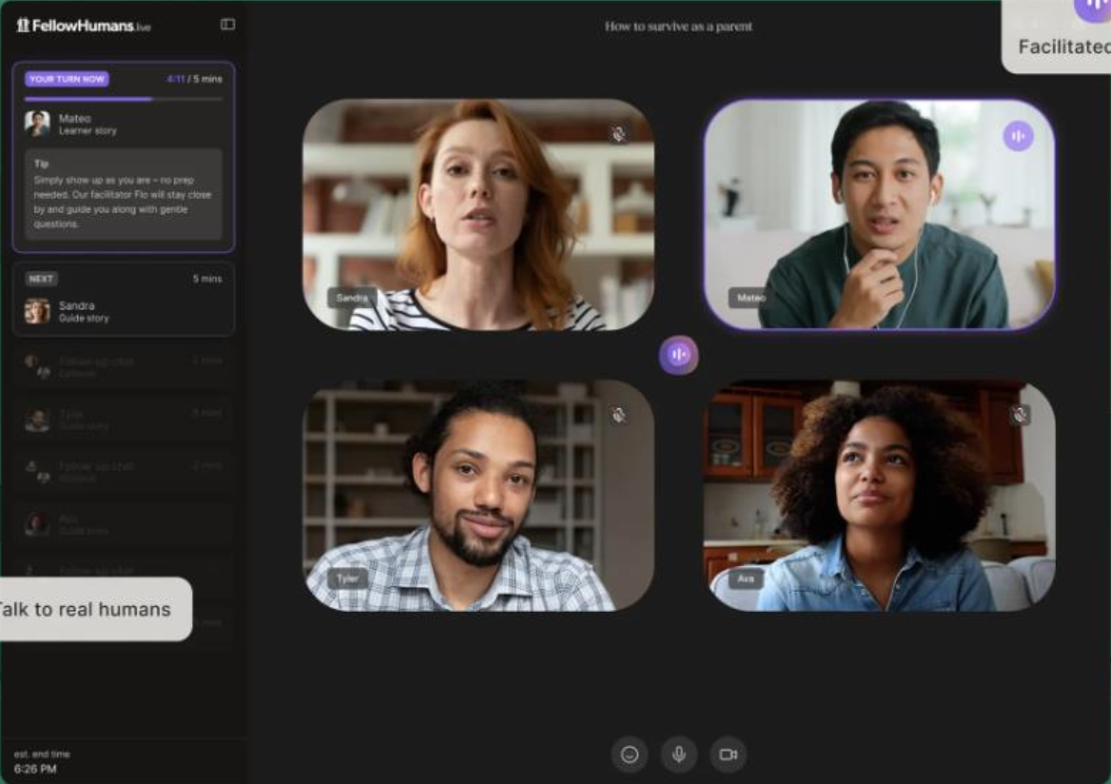Click the Ava name label on video
The height and width of the screenshot is (784, 1111).
[x=746, y=578]
